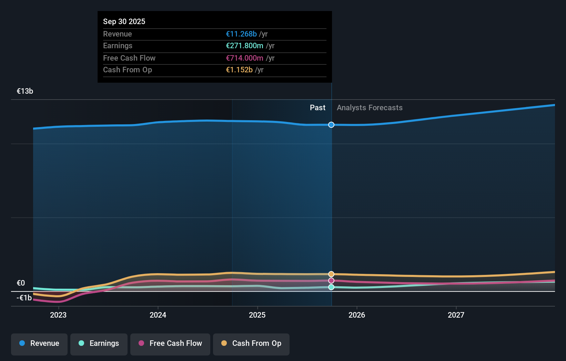The height and width of the screenshot is (361, 566).
Task: Click the pink Free Cash Flow marker
Action: click(x=331, y=280)
